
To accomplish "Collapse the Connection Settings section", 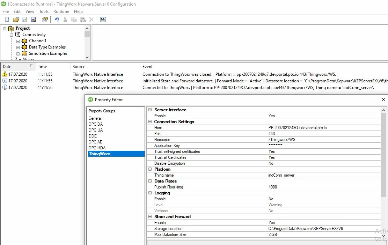I will pyautogui.click(x=150, y=122).
